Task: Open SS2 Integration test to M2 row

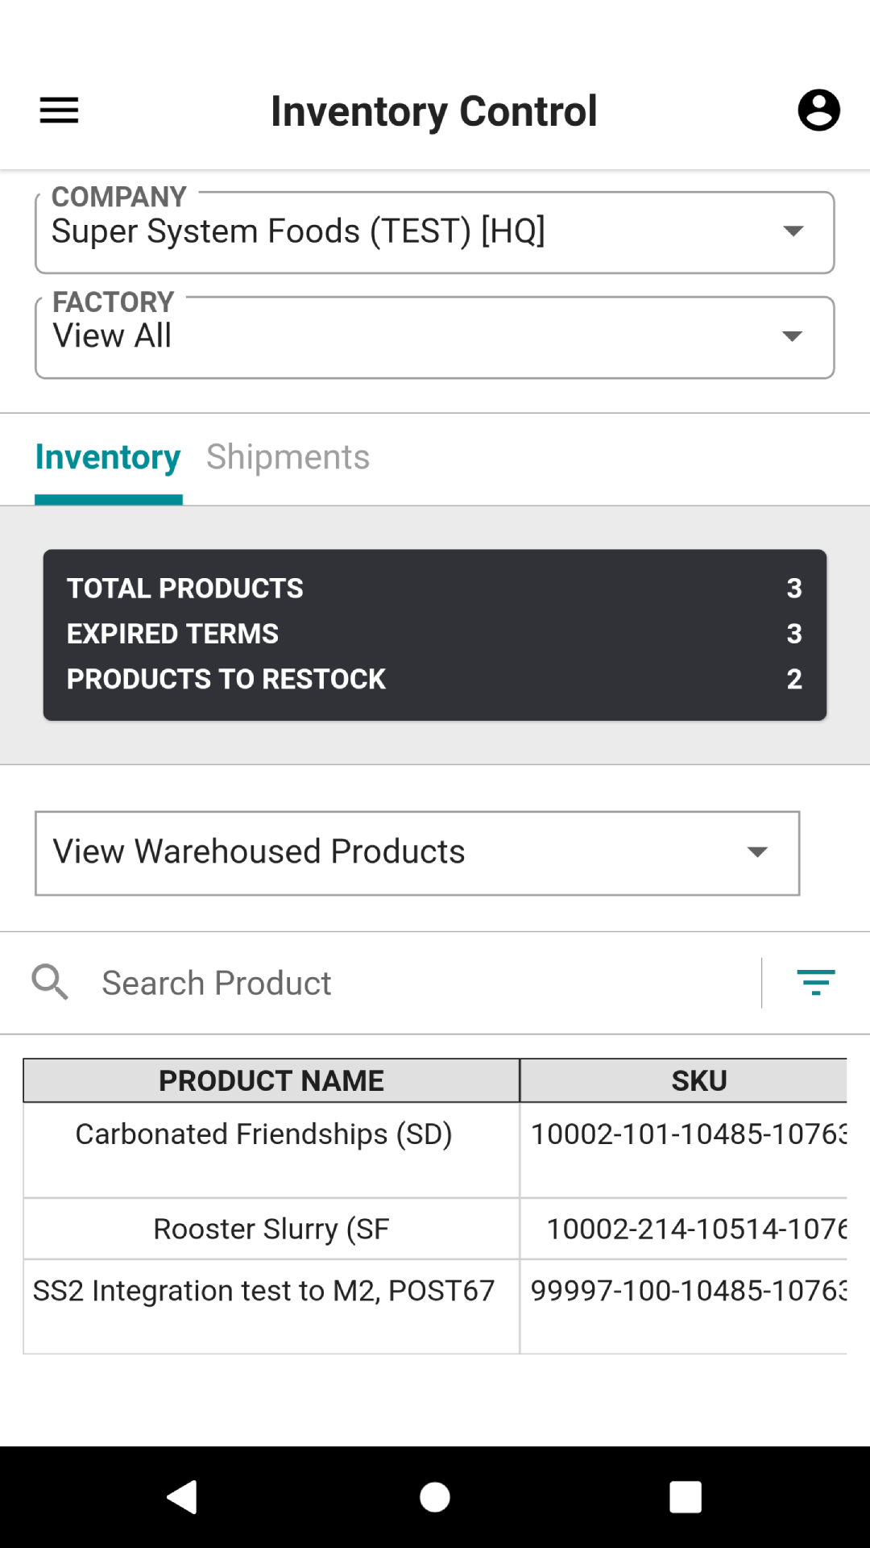Action: (x=435, y=1306)
